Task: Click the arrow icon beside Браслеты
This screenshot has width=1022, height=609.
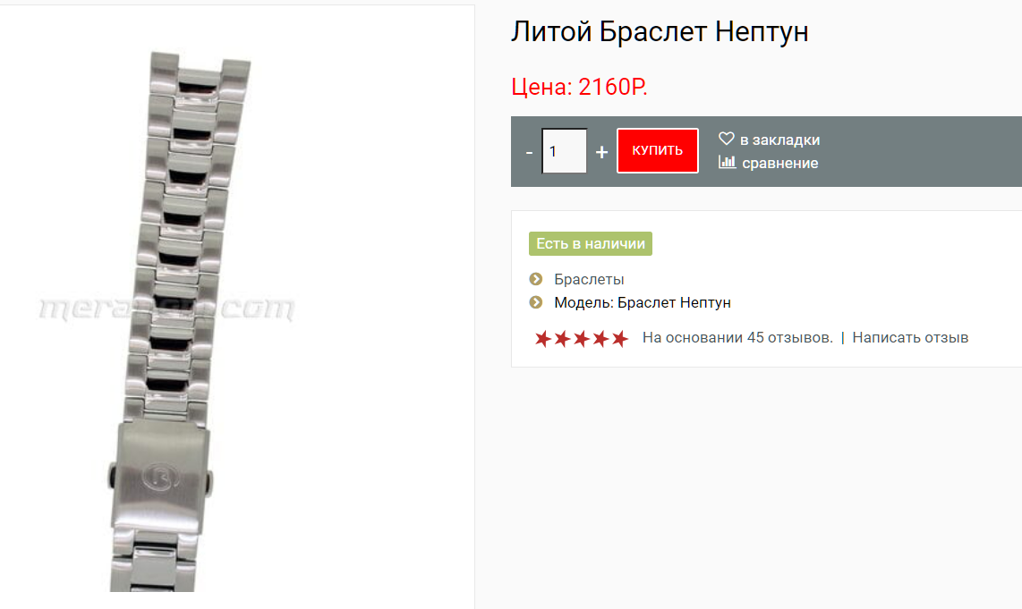Action: 536,279
